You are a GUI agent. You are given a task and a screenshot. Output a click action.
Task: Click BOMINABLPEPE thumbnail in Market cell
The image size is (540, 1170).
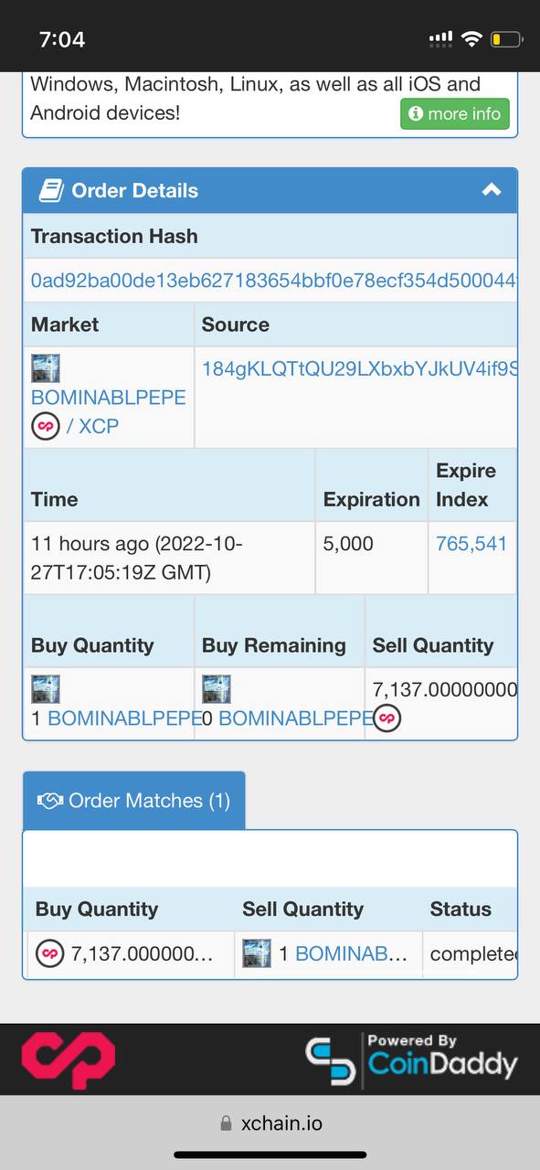pos(46,368)
